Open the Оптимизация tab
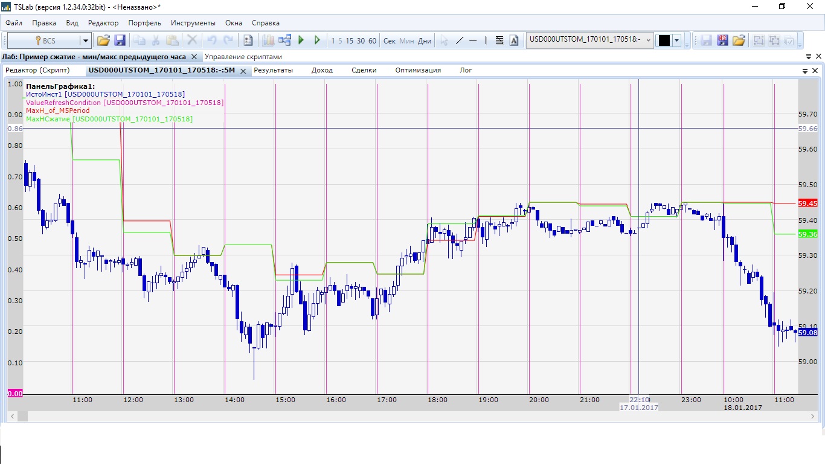 418,70
